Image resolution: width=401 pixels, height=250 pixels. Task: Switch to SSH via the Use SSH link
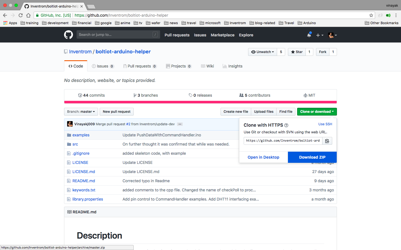(x=325, y=124)
